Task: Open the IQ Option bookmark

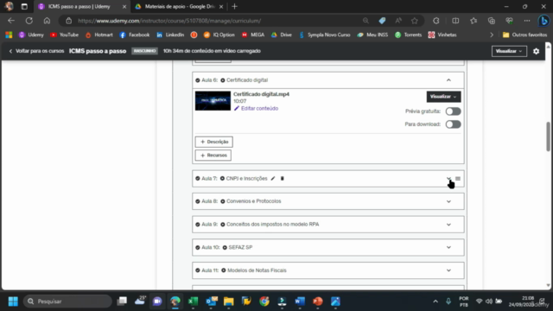Action: click(x=219, y=35)
